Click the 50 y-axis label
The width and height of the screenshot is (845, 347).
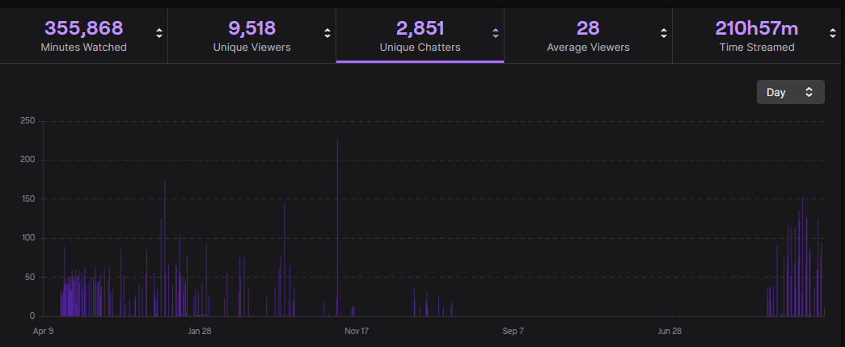click(x=30, y=277)
